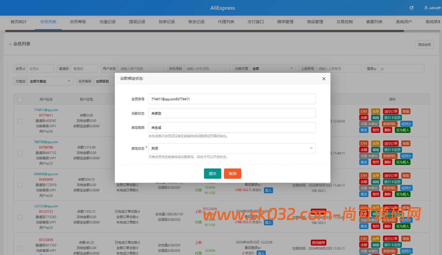This screenshot has height=255, width=442.
Task: Check the row for 用户 93123456 at bottom
Action: pyautogui.click(x=20, y=248)
